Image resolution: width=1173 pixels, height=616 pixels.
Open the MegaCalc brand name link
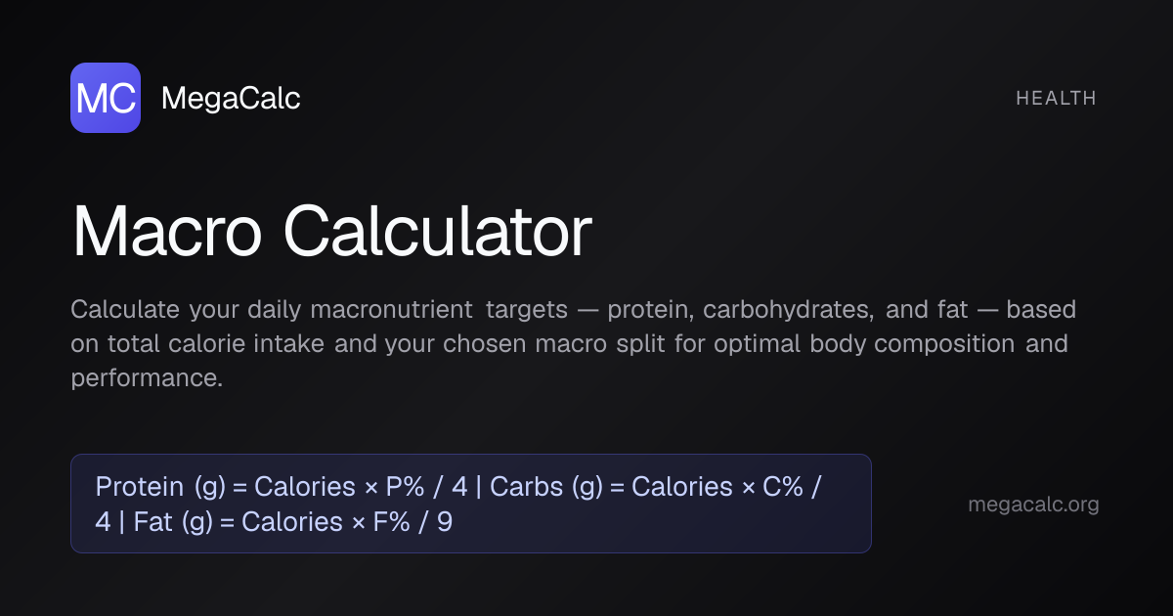tap(231, 98)
